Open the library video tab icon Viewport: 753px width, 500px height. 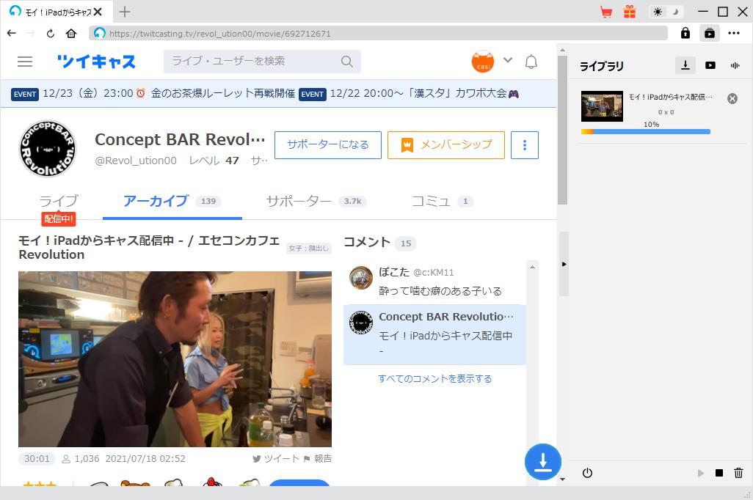click(x=710, y=65)
